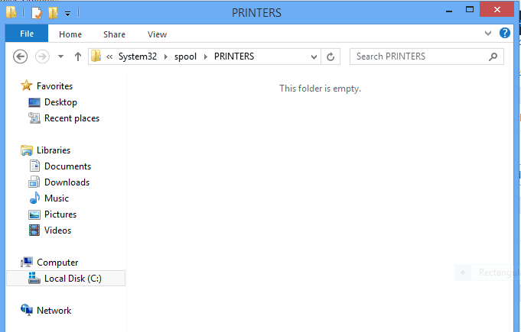This screenshot has height=332, width=521.
Task: Go back with the Back arrow
Action: coord(21,56)
